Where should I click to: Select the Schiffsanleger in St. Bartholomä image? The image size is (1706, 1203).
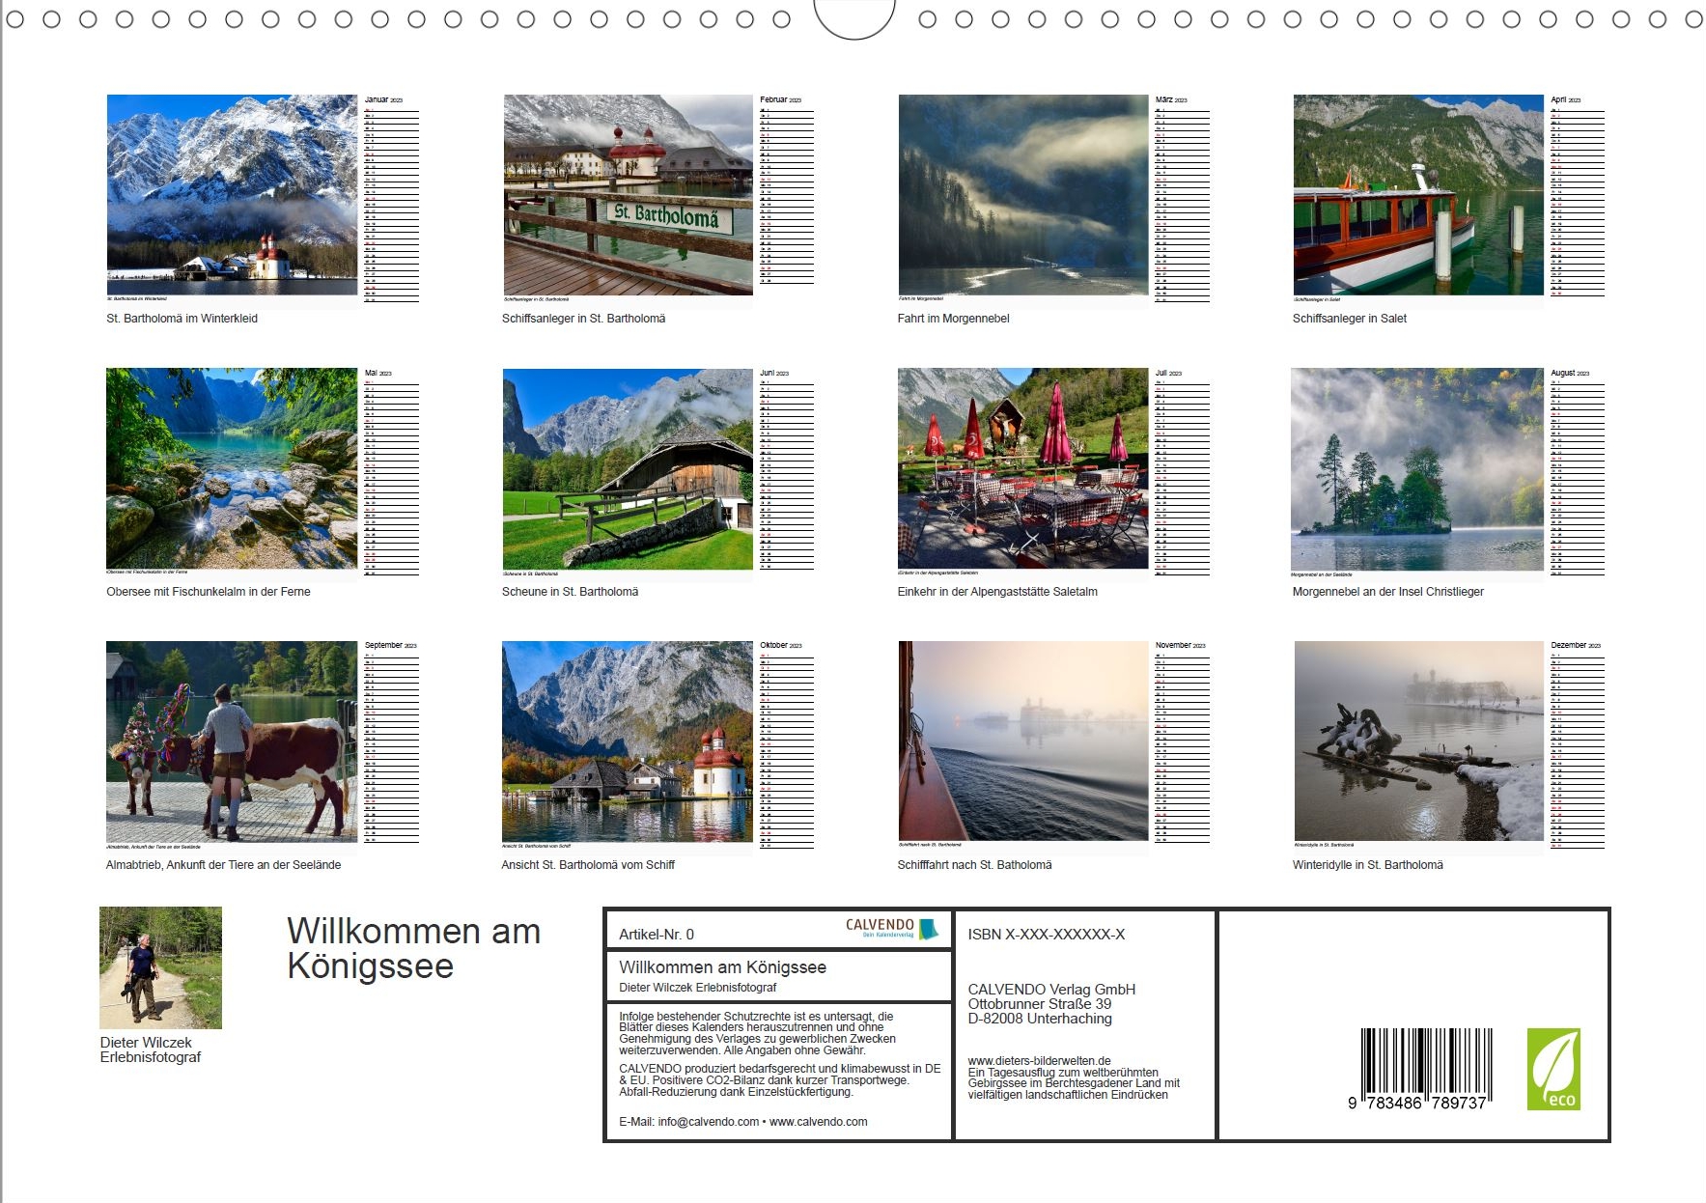click(628, 194)
